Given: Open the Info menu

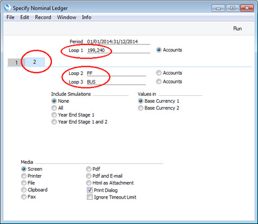Looking at the screenshot, I should 87,17.
